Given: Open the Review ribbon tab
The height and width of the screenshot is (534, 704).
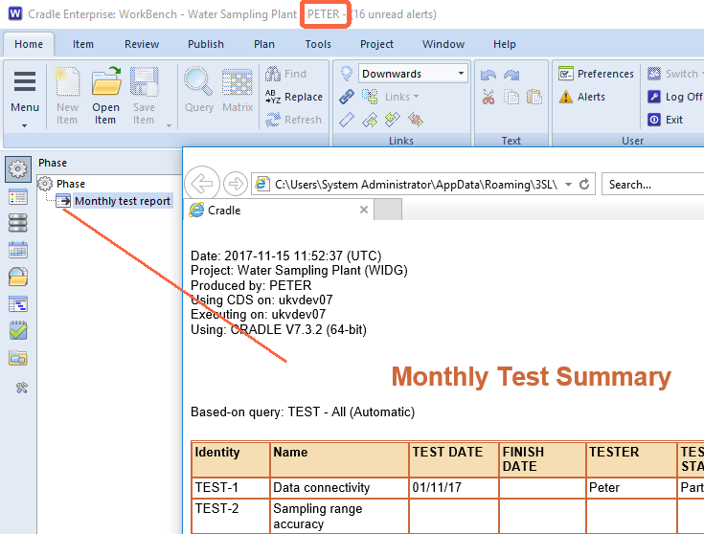Looking at the screenshot, I should [x=142, y=44].
